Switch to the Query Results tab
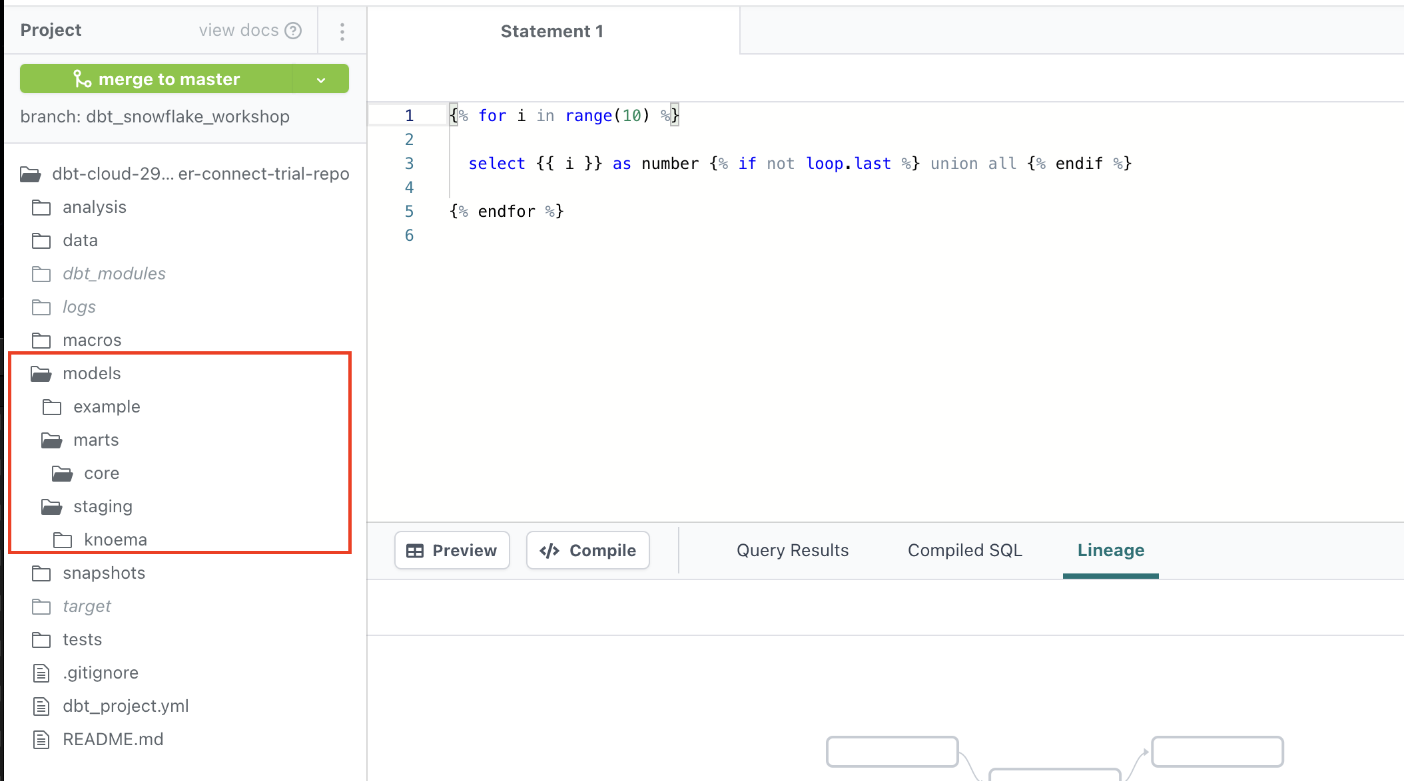The image size is (1404, 781). pyautogui.click(x=792, y=551)
